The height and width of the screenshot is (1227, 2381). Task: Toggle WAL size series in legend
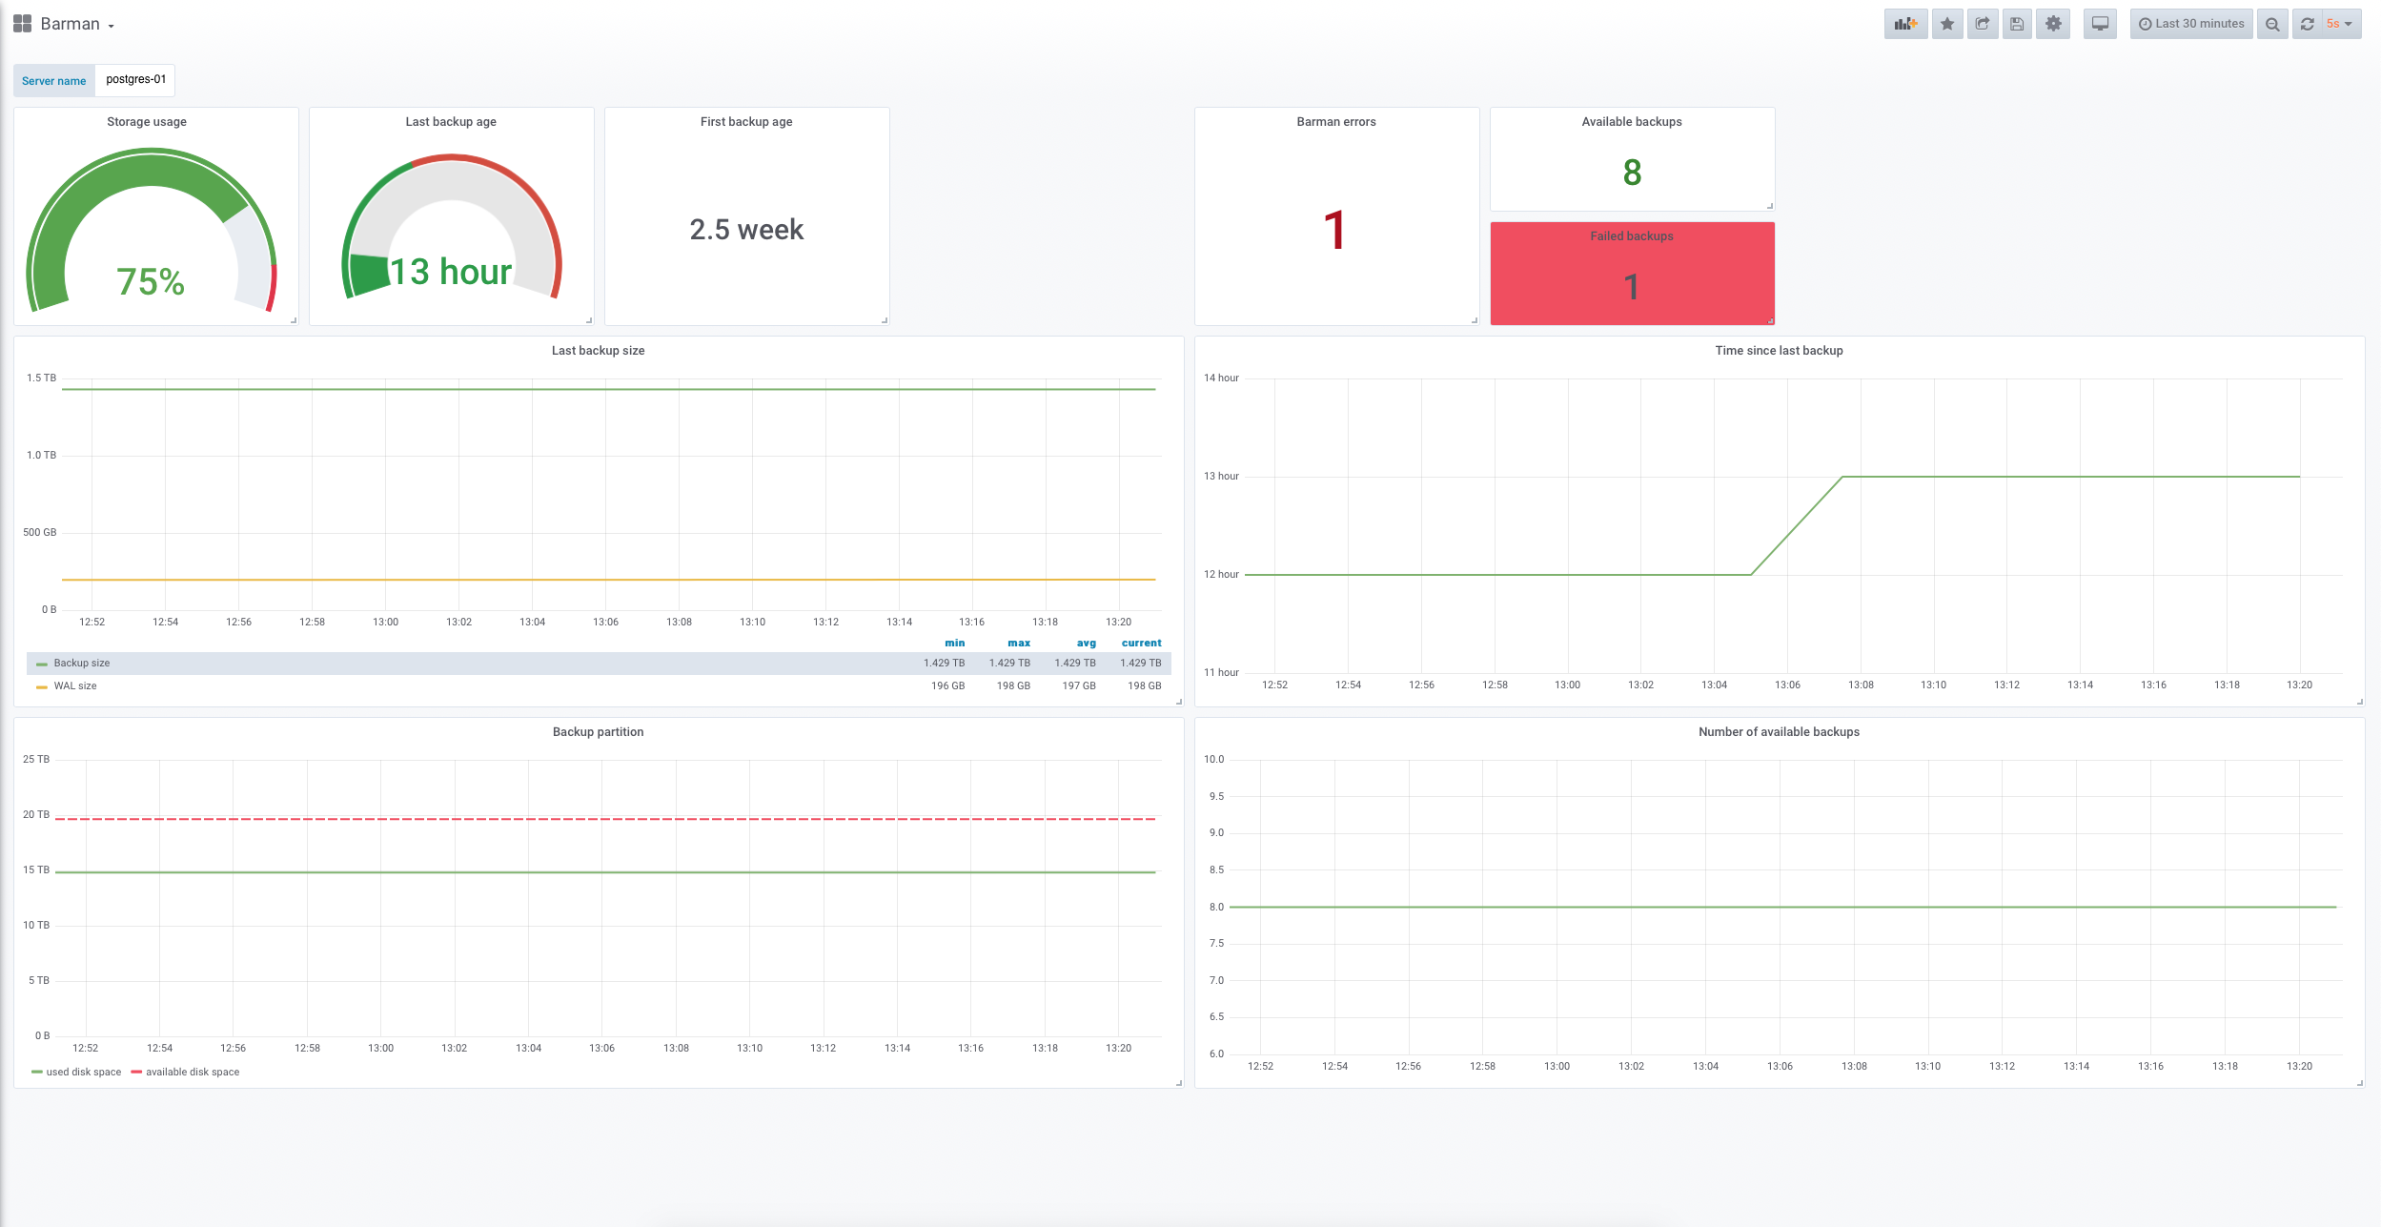(x=74, y=685)
